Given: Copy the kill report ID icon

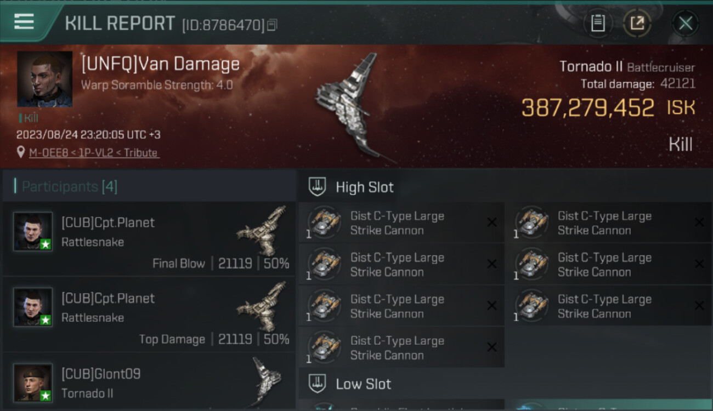Looking at the screenshot, I should click(273, 25).
